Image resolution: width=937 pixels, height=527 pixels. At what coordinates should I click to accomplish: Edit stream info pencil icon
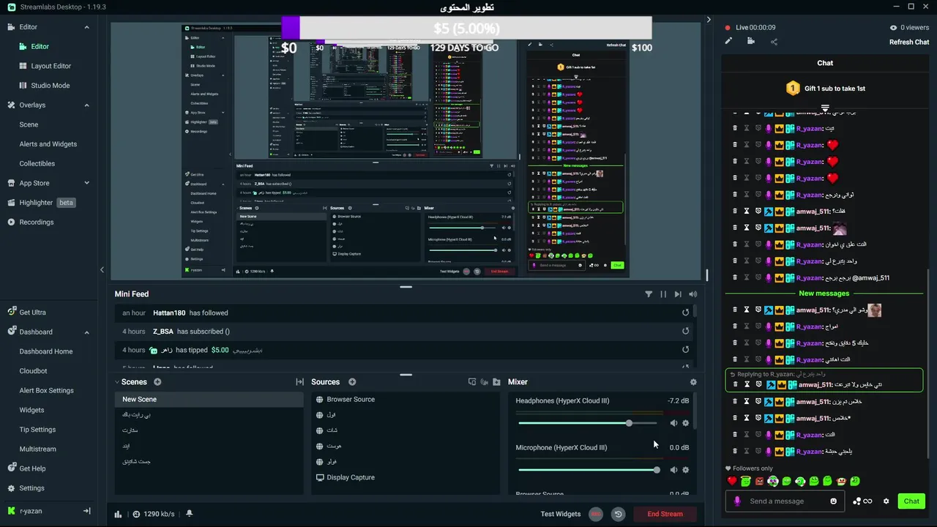point(728,41)
